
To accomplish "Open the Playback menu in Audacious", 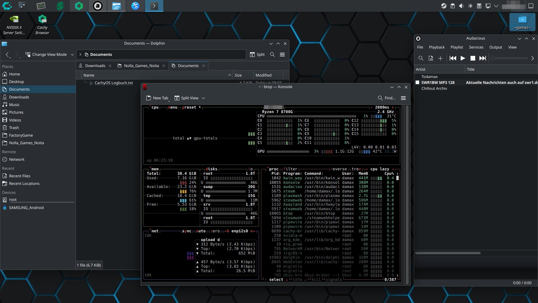I will pyautogui.click(x=437, y=47).
